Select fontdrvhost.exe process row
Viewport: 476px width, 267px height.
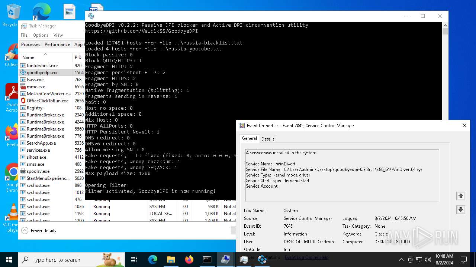(52, 66)
